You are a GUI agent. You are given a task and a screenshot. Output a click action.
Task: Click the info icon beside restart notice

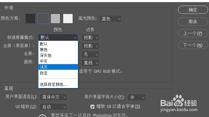point(43,116)
